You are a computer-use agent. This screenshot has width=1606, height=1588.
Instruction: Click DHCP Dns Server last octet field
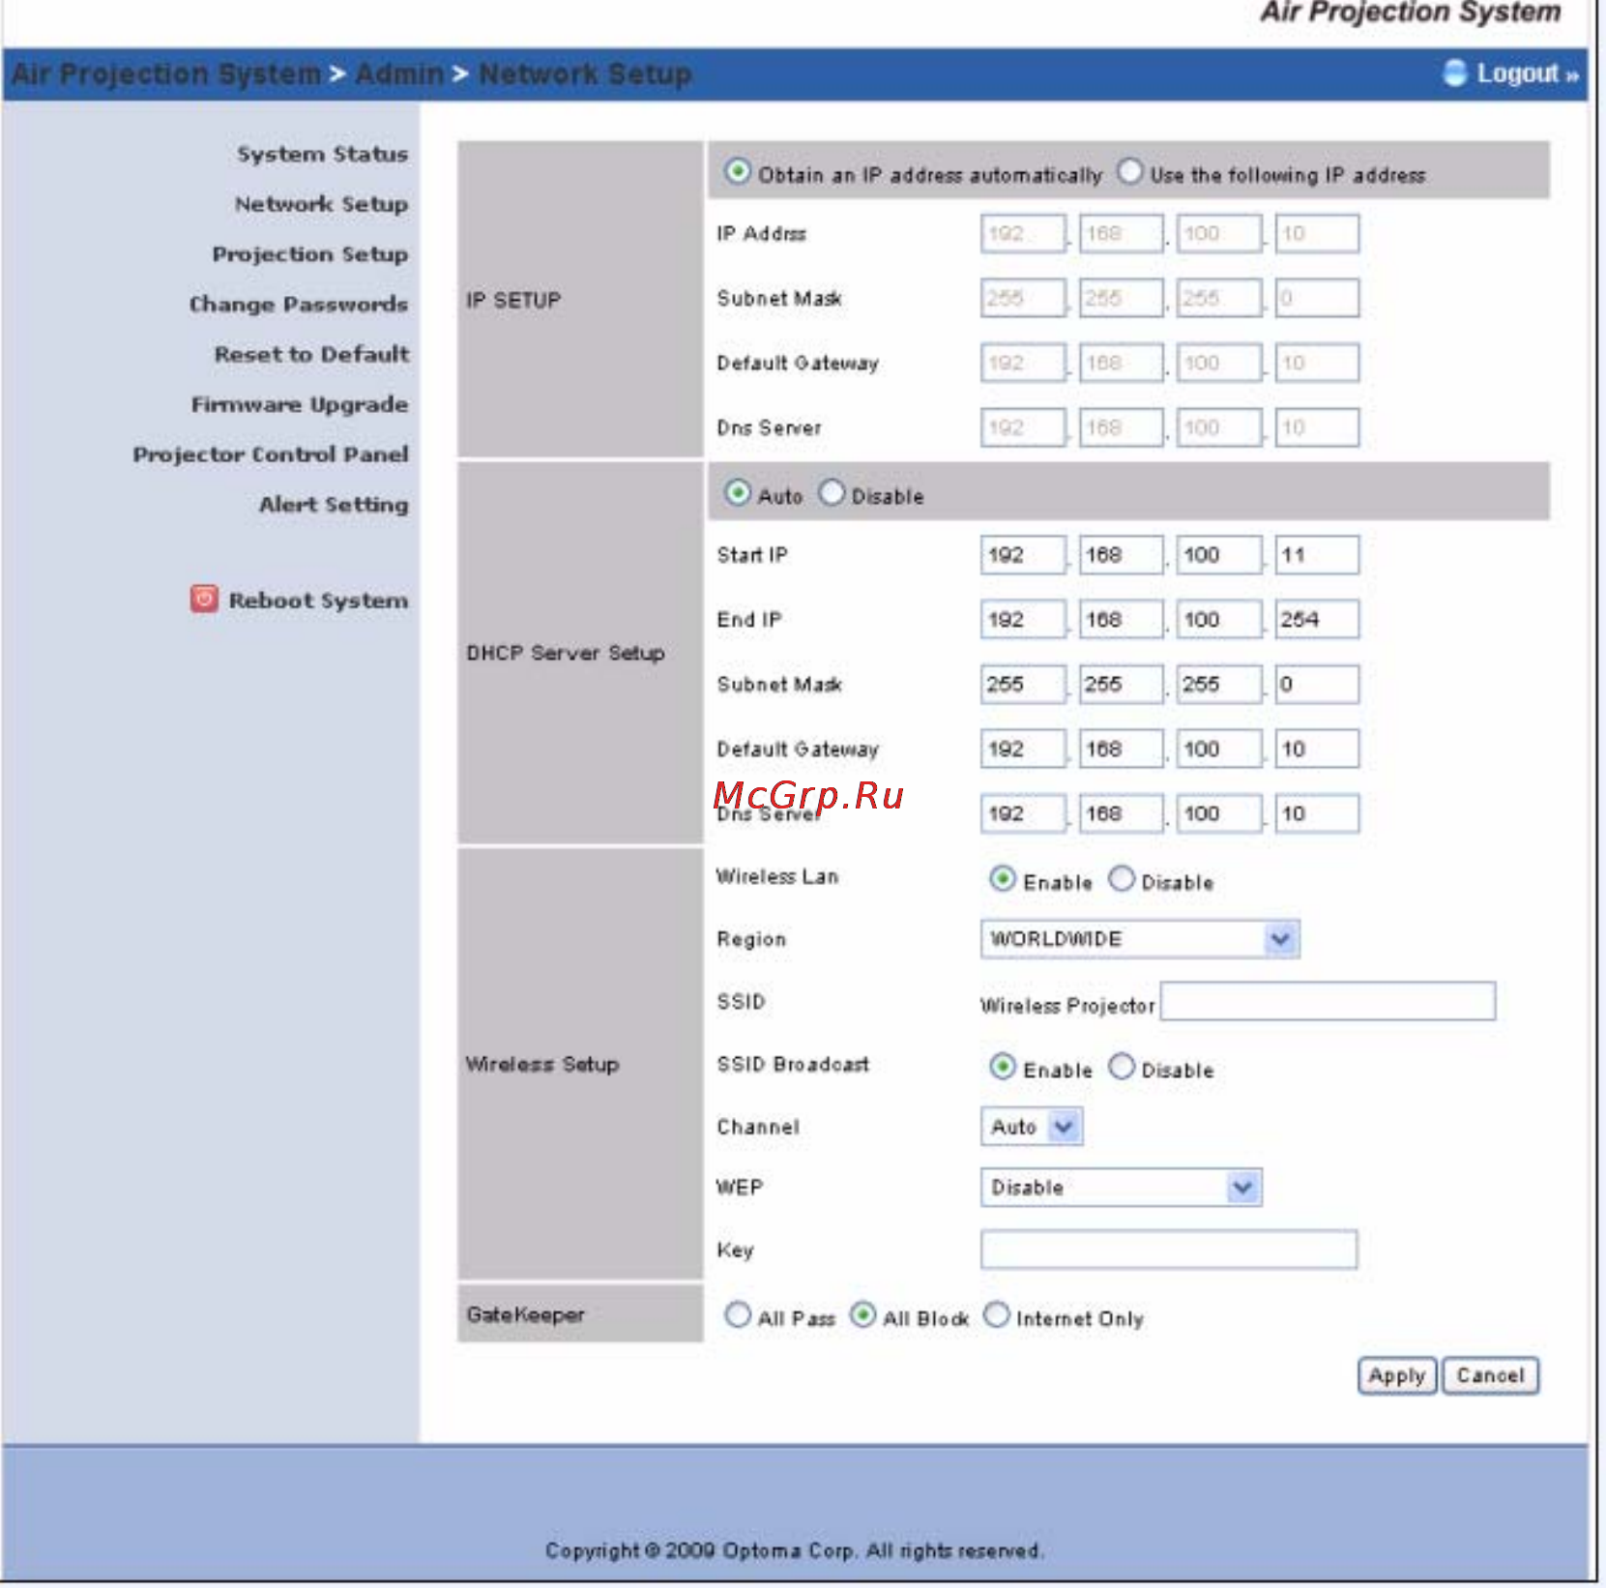pyautogui.click(x=1317, y=814)
